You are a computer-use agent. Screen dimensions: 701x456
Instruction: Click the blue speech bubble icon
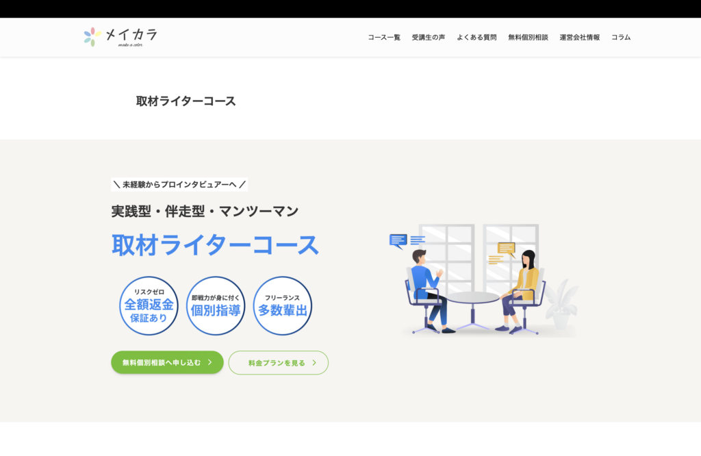pyautogui.click(x=398, y=240)
